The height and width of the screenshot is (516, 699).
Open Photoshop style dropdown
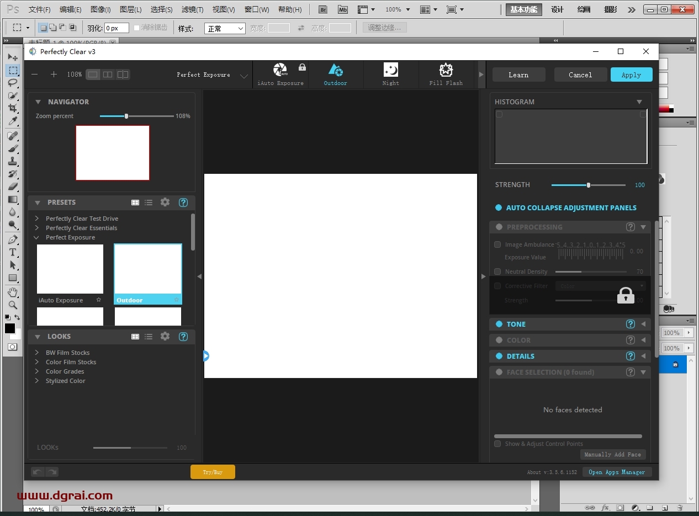coord(225,28)
